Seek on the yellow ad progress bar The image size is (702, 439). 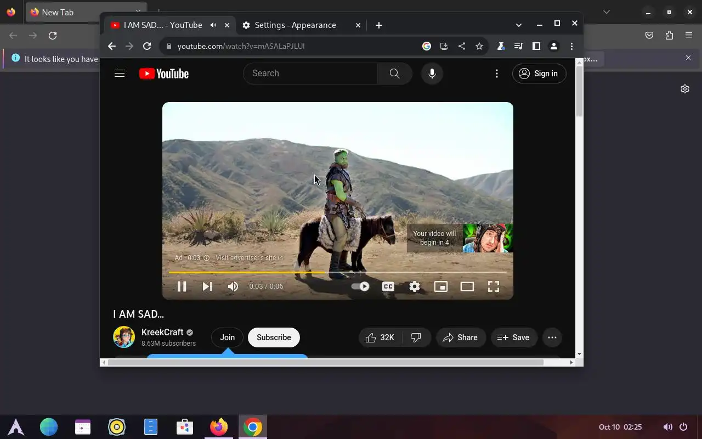(338, 272)
